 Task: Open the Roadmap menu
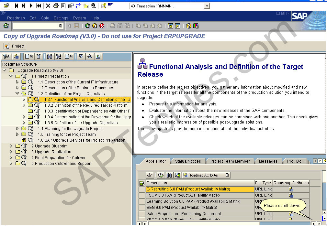click(x=16, y=18)
